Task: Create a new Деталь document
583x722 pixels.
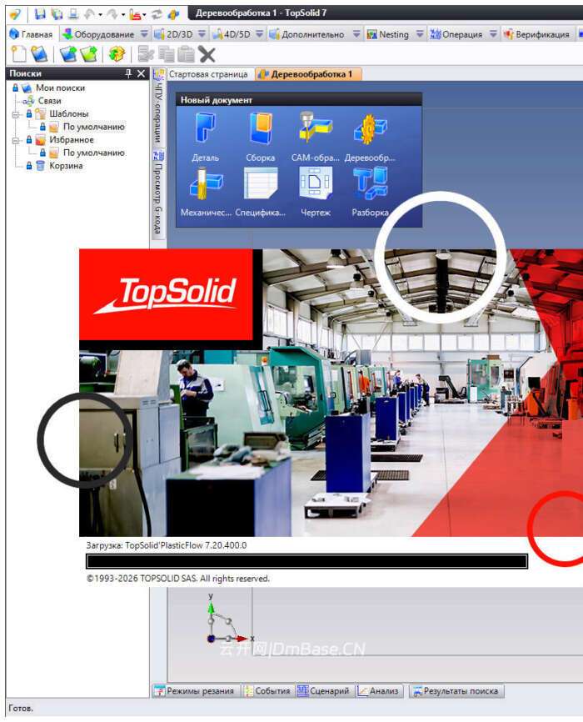Action: 205,136
